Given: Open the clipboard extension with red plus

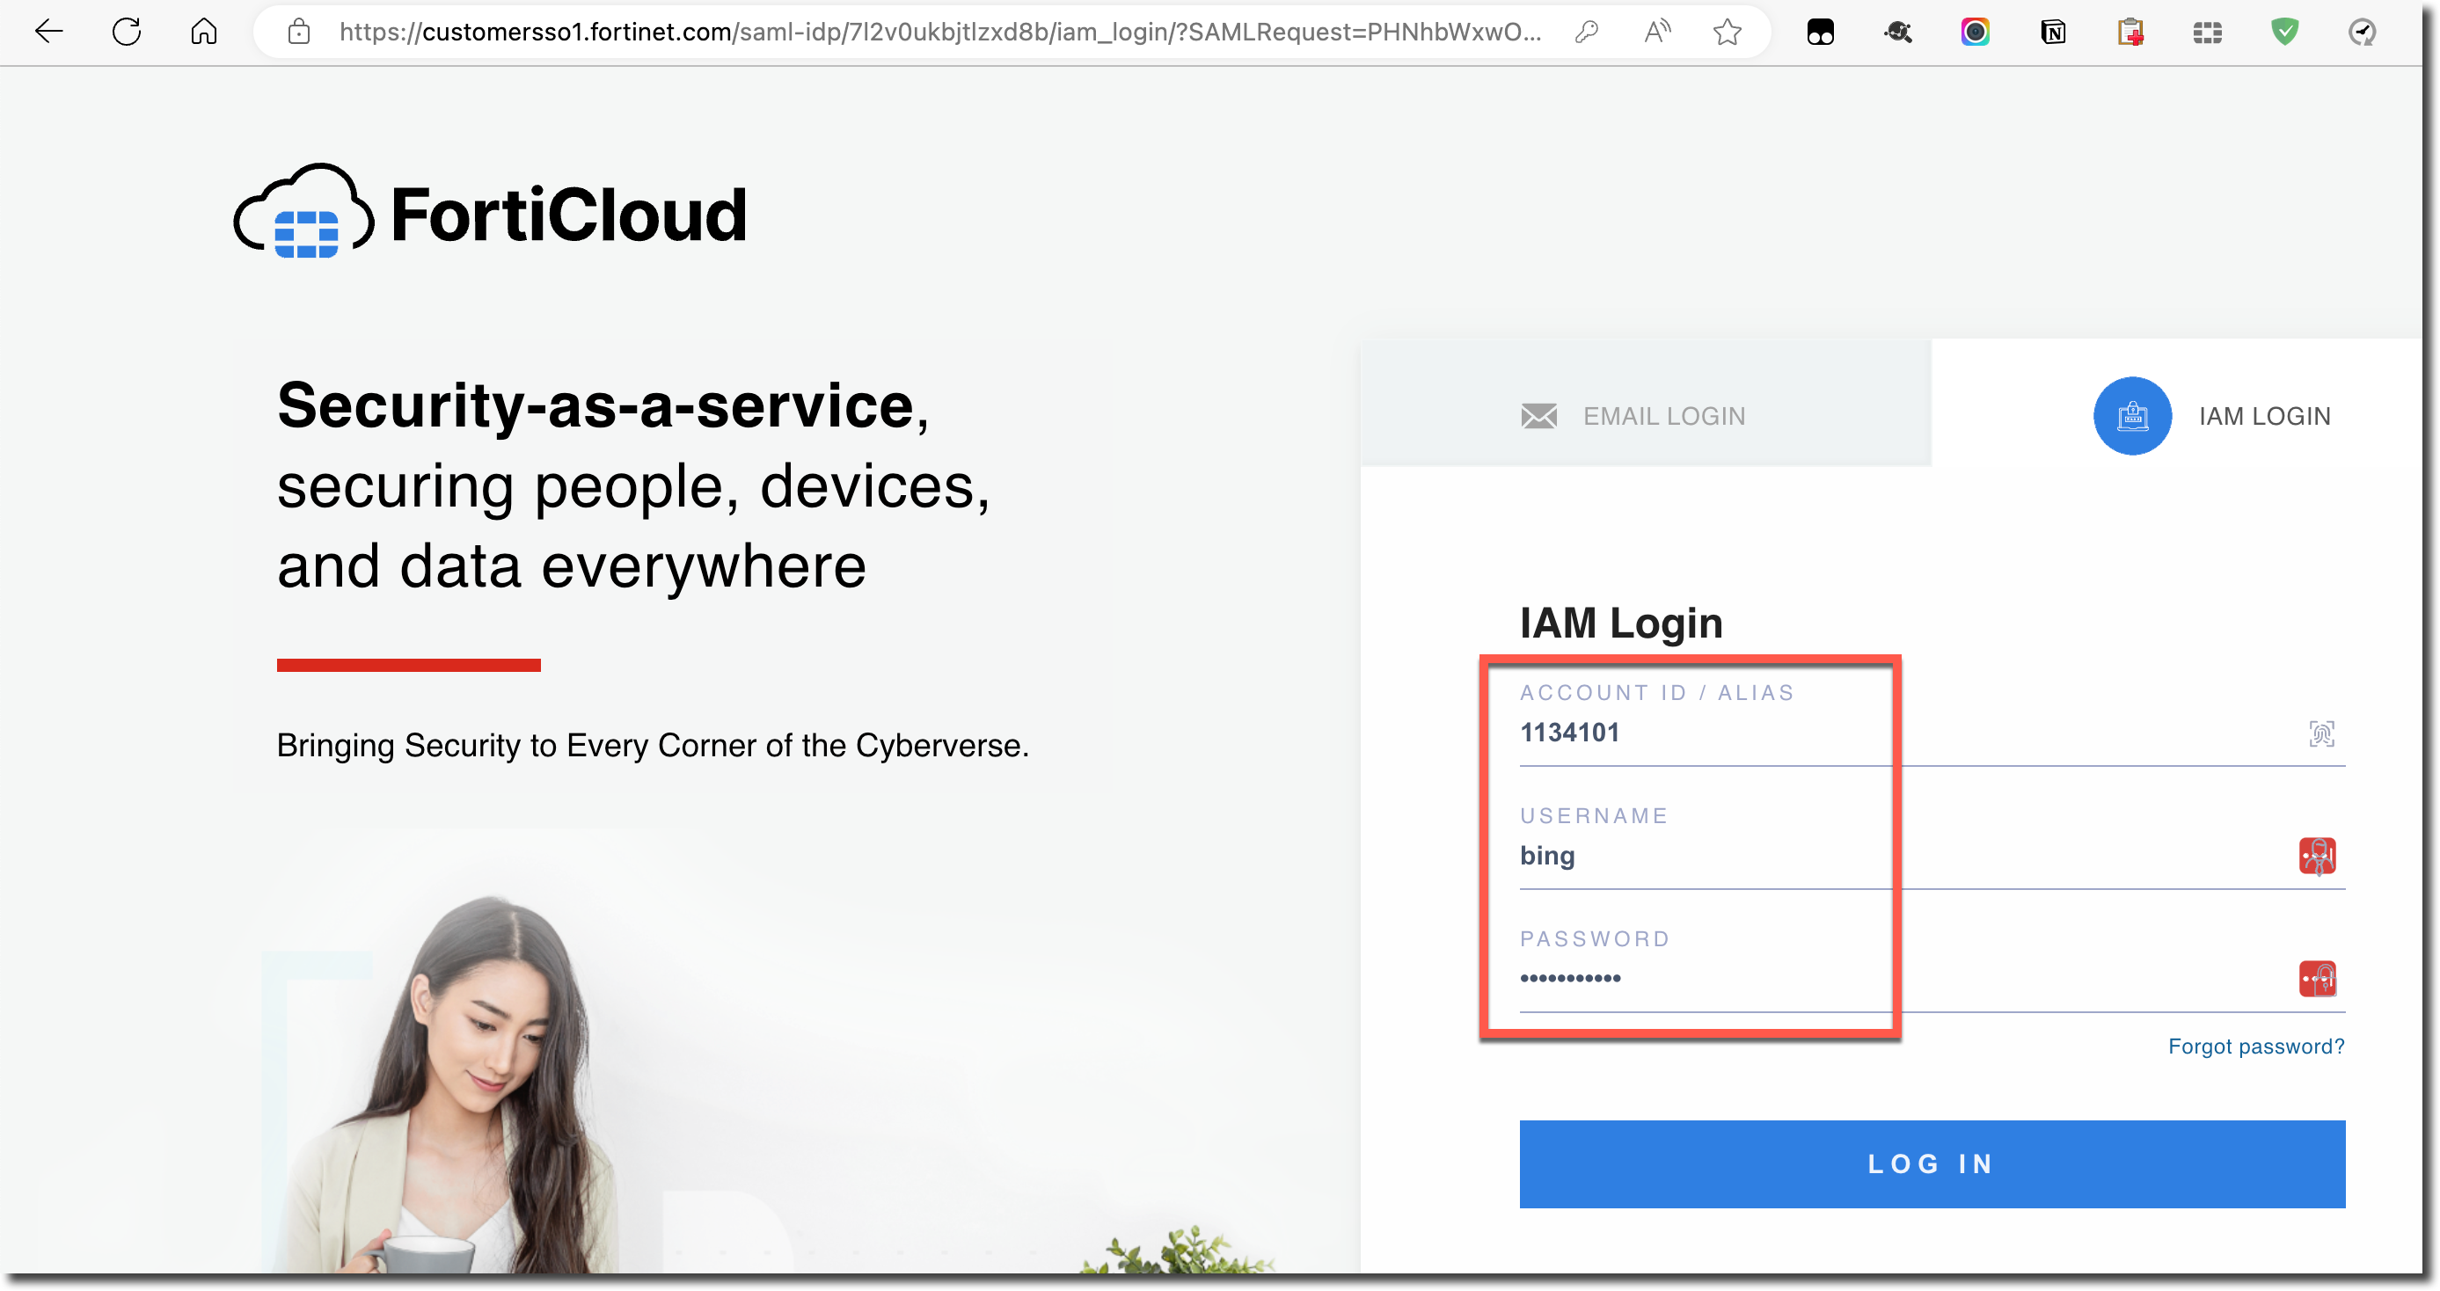Looking at the screenshot, I should point(2130,33).
